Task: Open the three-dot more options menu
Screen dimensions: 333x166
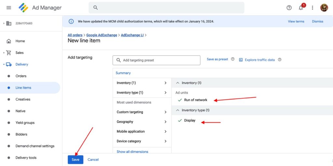Action: click(313, 8)
